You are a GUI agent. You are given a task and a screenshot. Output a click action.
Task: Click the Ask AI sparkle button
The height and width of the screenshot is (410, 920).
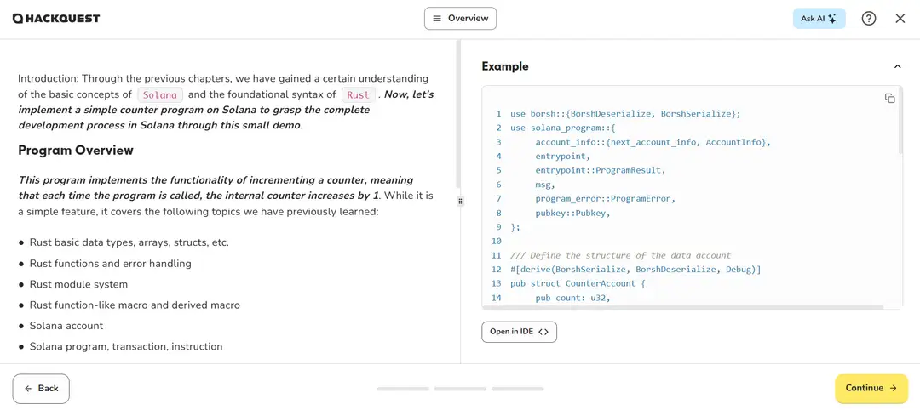click(819, 18)
